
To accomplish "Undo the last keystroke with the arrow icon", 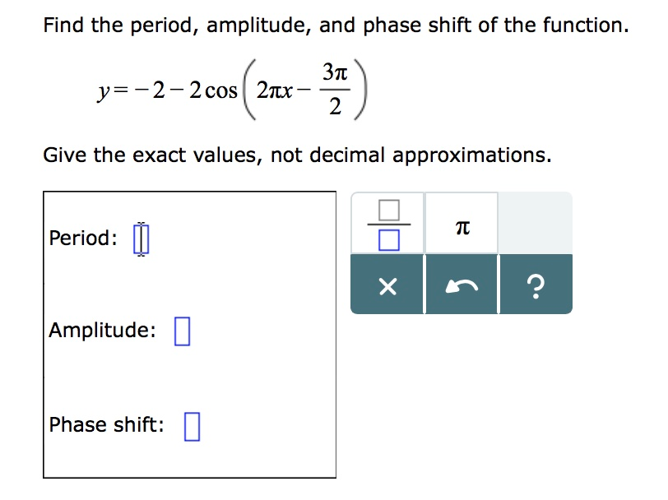I will (x=462, y=287).
